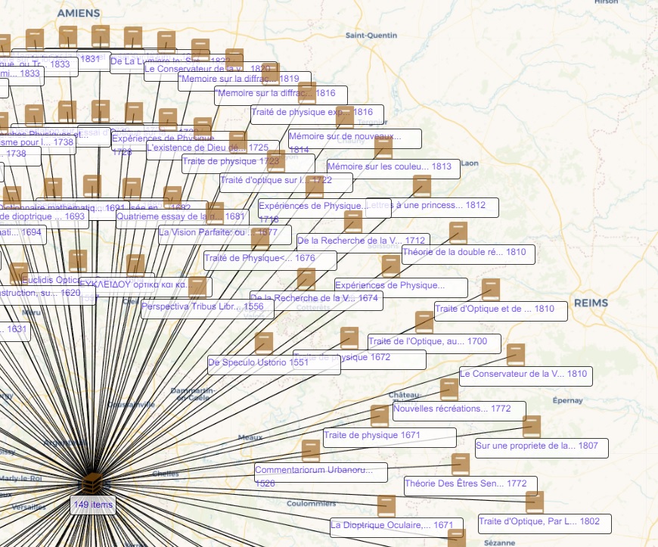Select book marker above 'Théorie Des Êtres Sen... 1772'
This screenshot has height=547, width=658.
[x=461, y=465]
